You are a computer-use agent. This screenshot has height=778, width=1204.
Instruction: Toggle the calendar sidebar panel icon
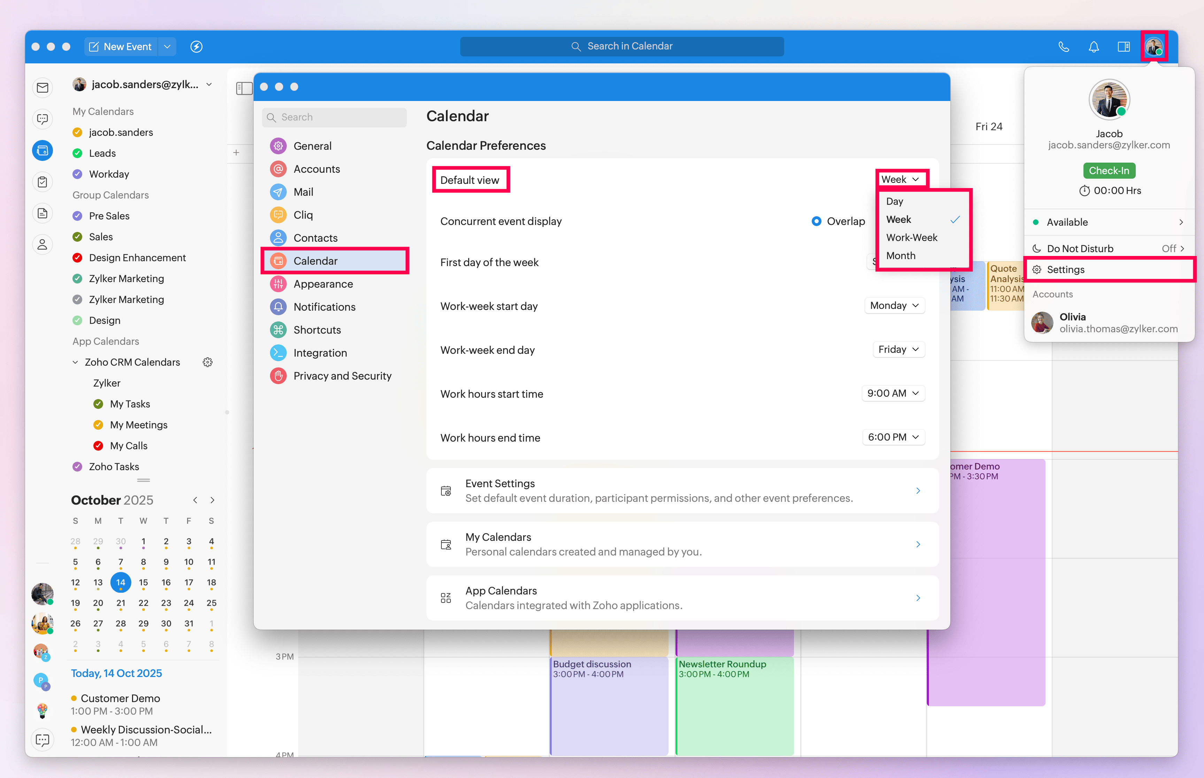244,88
